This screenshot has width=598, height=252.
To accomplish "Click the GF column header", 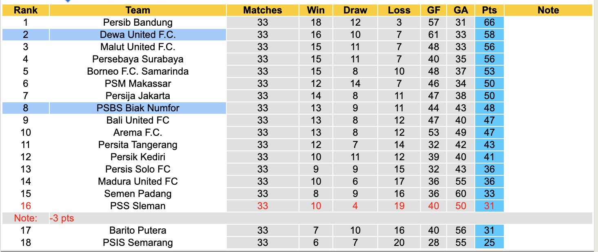I will coord(434,10).
